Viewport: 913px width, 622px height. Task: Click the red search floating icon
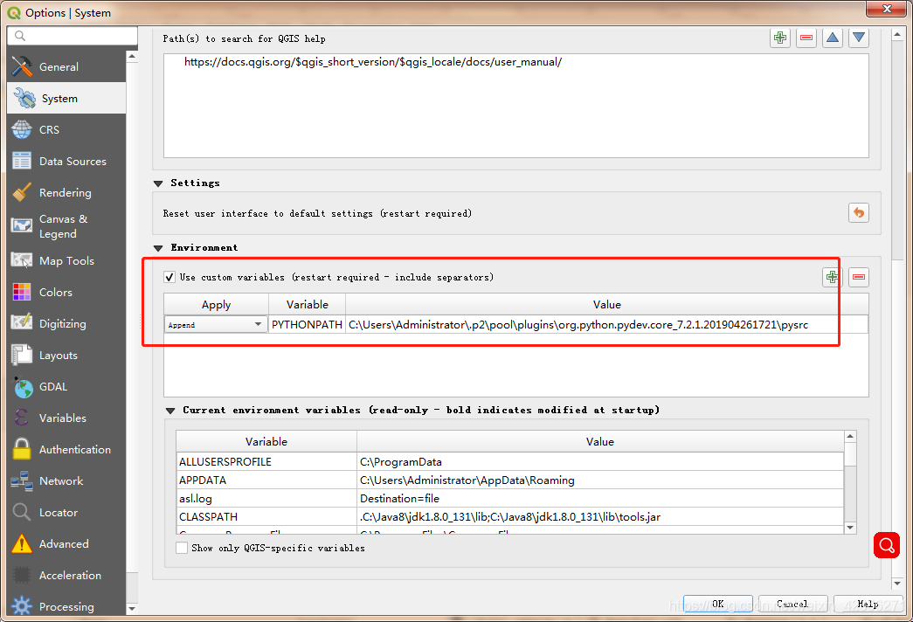tap(886, 545)
